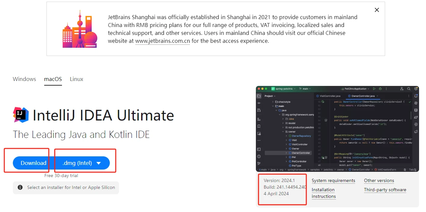Switch to the Linux tab
The image size is (426, 212).
pos(76,79)
